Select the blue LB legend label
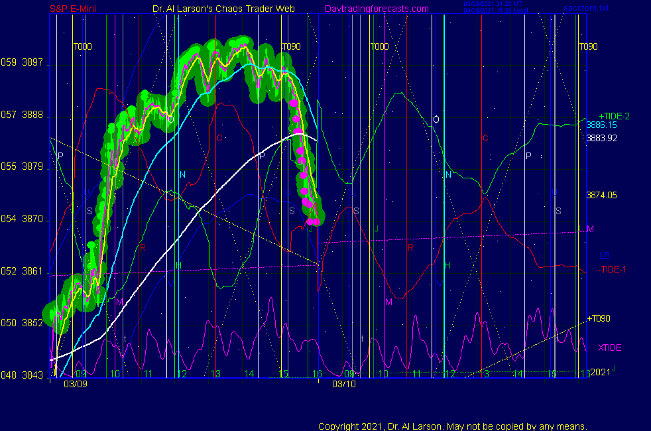651x431 pixels. [604, 255]
